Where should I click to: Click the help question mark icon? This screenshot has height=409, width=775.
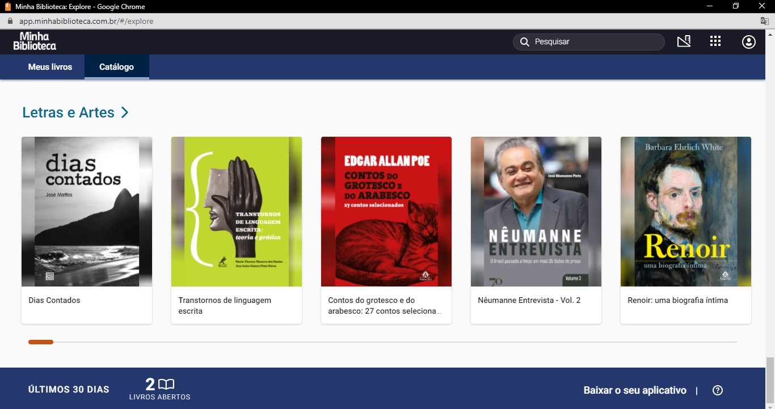pyautogui.click(x=717, y=390)
